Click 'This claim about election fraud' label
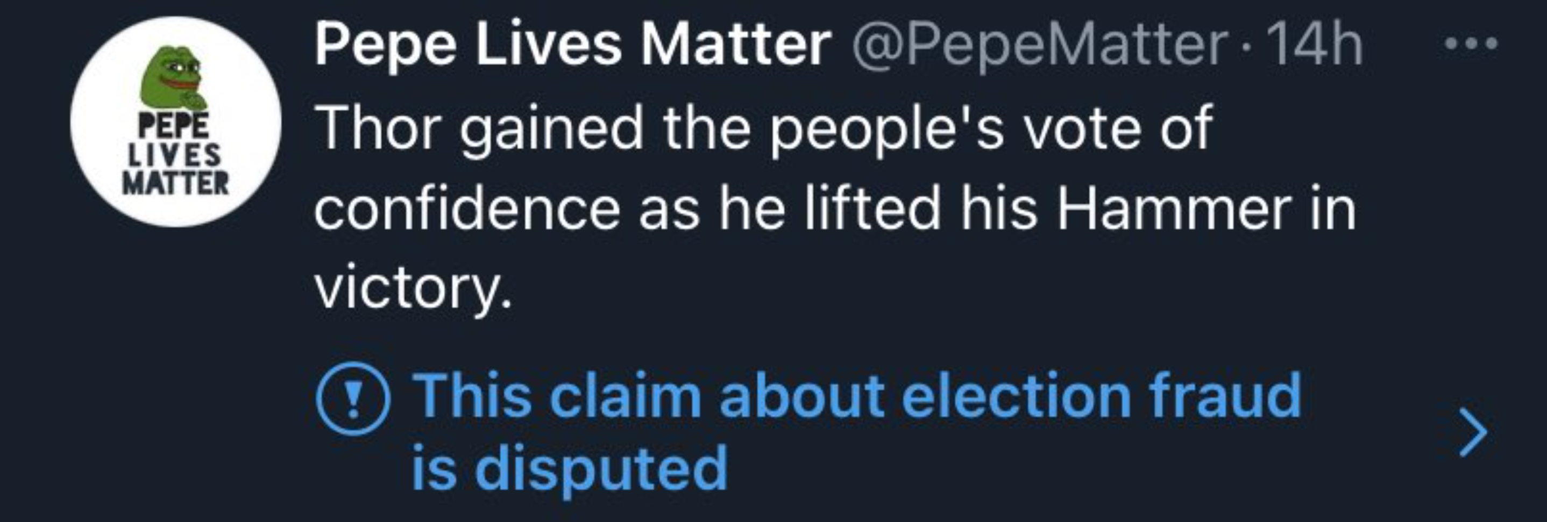1547x522 pixels. click(856, 396)
